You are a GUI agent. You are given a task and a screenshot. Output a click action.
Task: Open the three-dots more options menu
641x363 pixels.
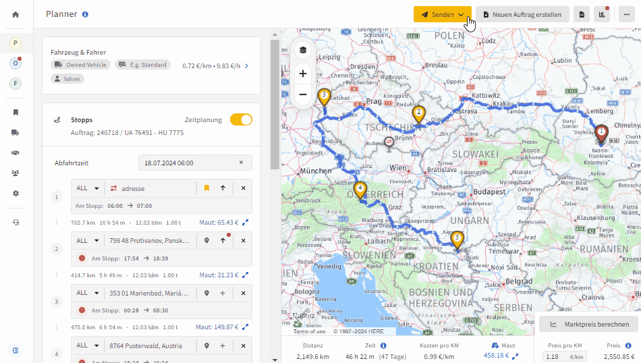pyautogui.click(x=627, y=15)
